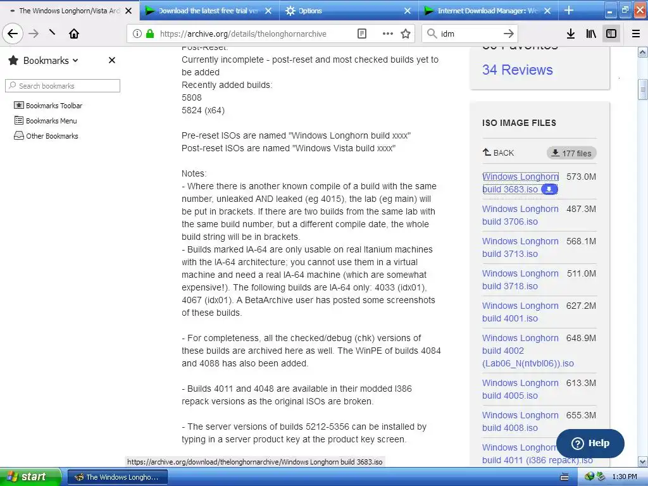The width and height of the screenshot is (648, 486).
Task: Click the forward navigation arrow
Action: pos(34,34)
